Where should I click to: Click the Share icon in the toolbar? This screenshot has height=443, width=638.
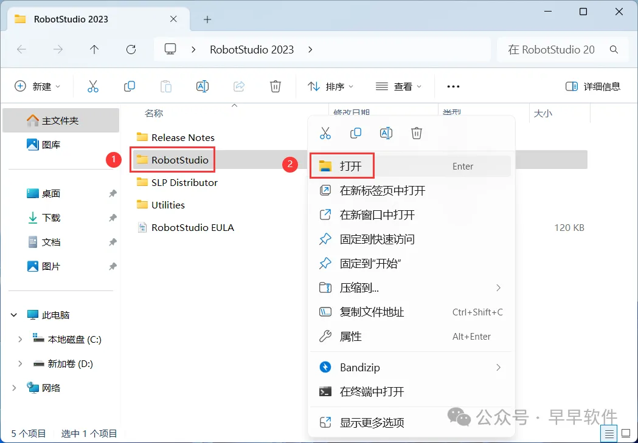pos(239,86)
